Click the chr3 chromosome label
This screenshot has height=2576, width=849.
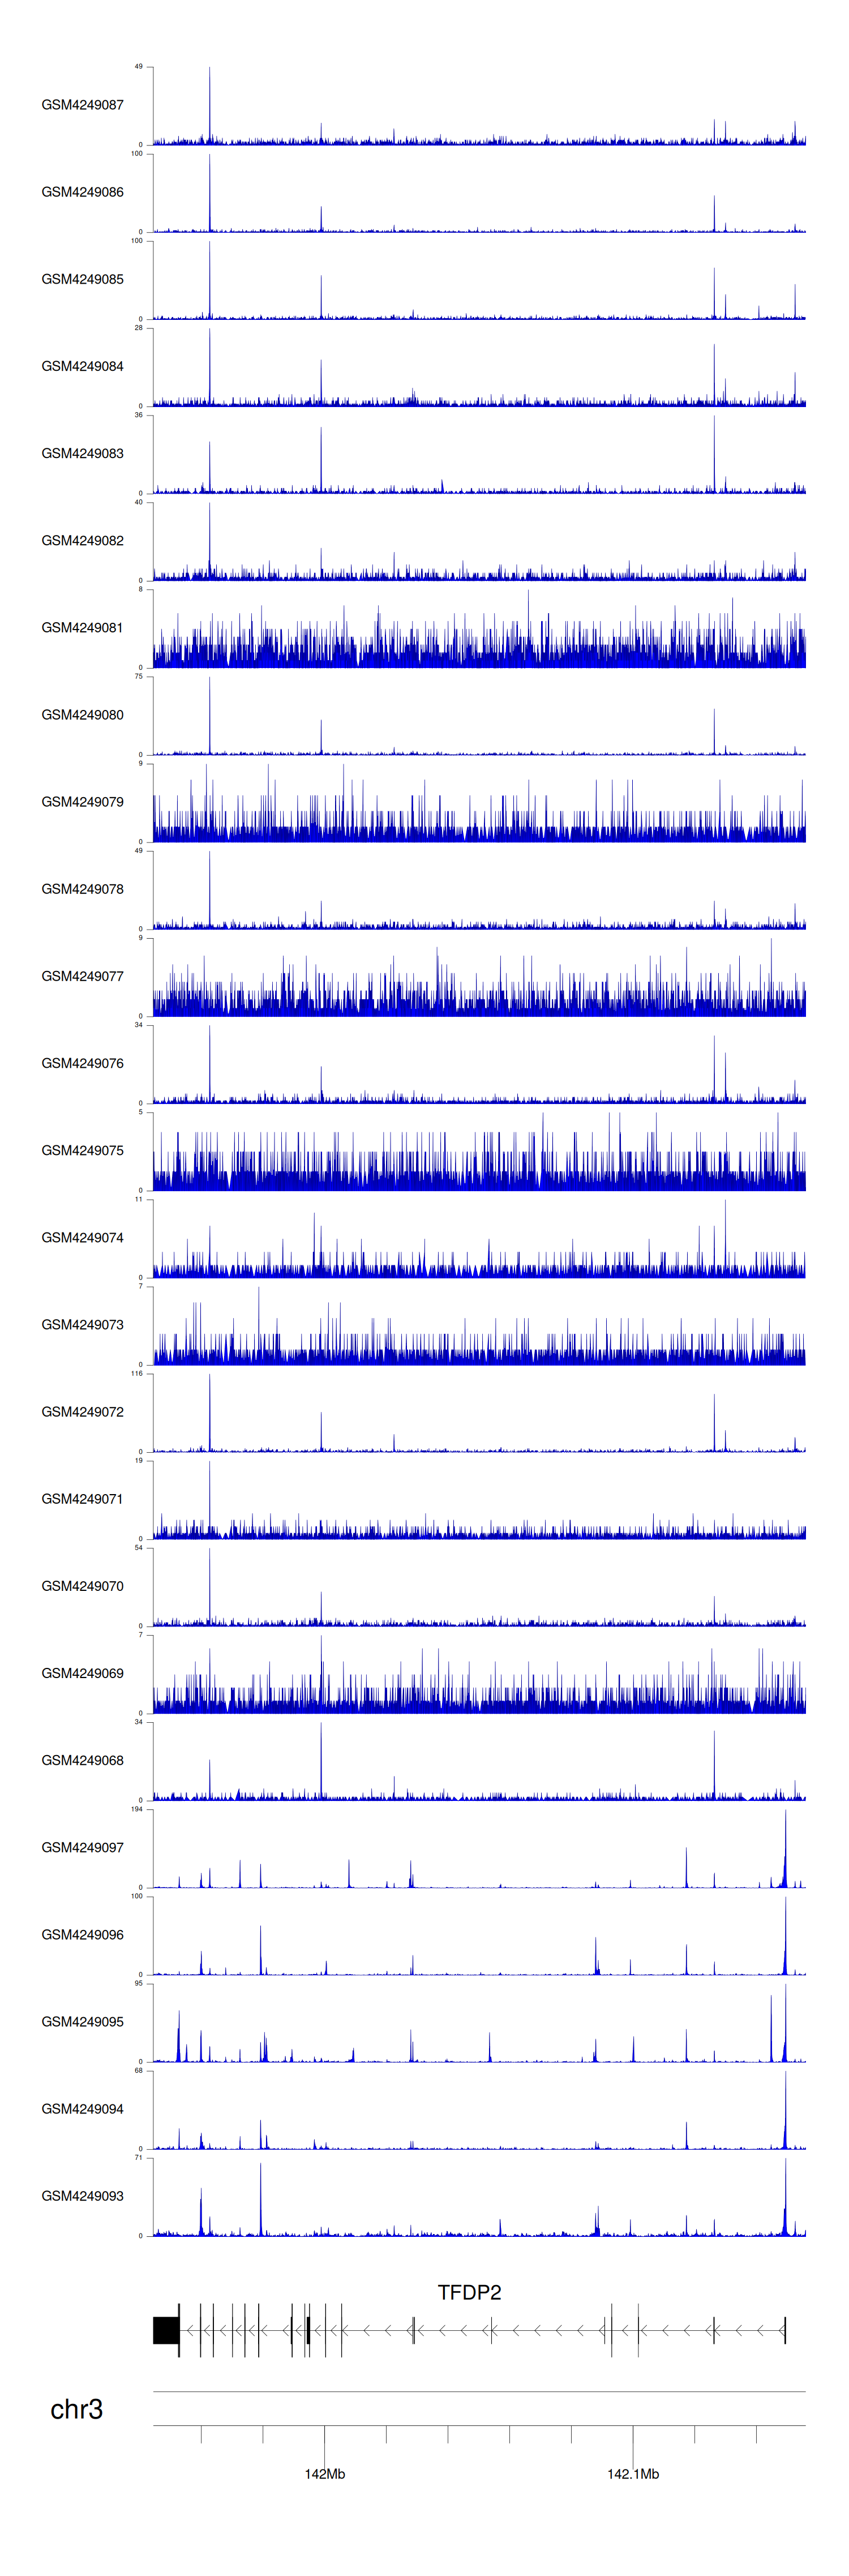(x=76, y=2409)
